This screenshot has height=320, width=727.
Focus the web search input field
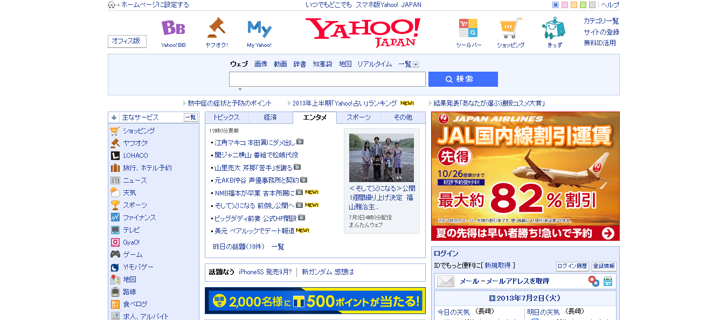tap(327, 79)
